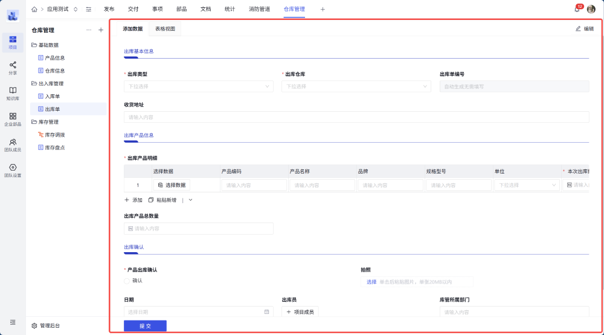This screenshot has height=335, width=604.
Task: Click the collapse sidebar icon at bottom left
Action: point(13,322)
